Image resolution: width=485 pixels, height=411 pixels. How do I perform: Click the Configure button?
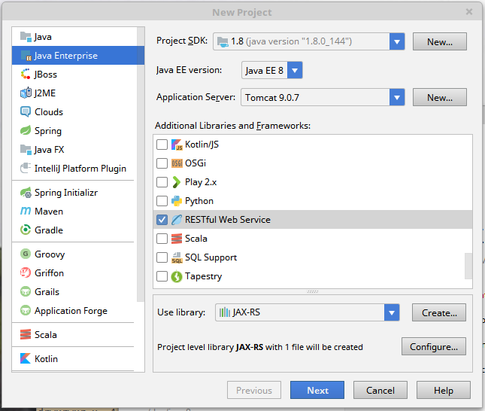click(x=434, y=346)
